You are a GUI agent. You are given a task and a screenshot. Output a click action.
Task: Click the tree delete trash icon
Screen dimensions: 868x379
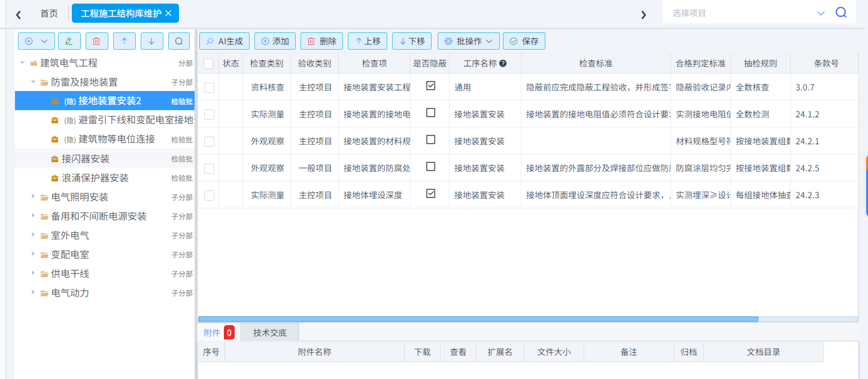[96, 41]
